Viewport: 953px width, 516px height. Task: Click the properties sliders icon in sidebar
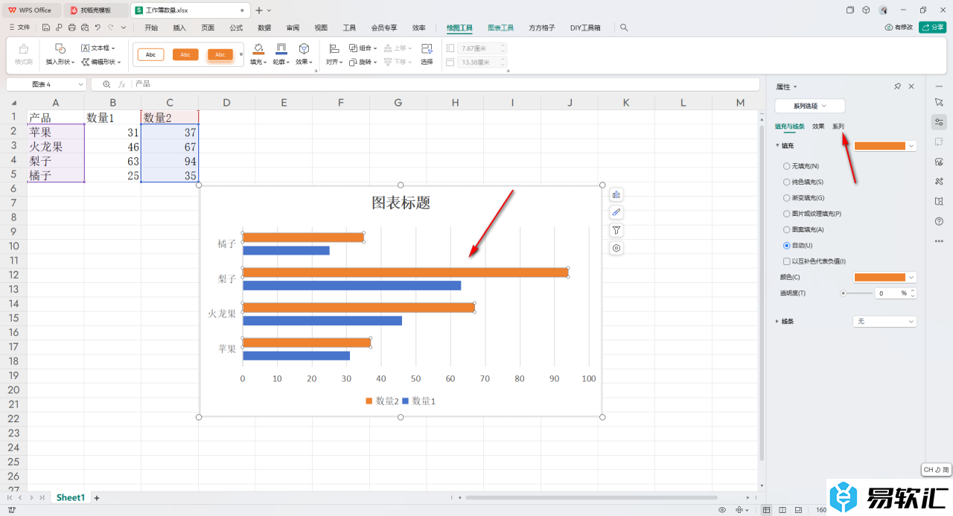(x=939, y=122)
